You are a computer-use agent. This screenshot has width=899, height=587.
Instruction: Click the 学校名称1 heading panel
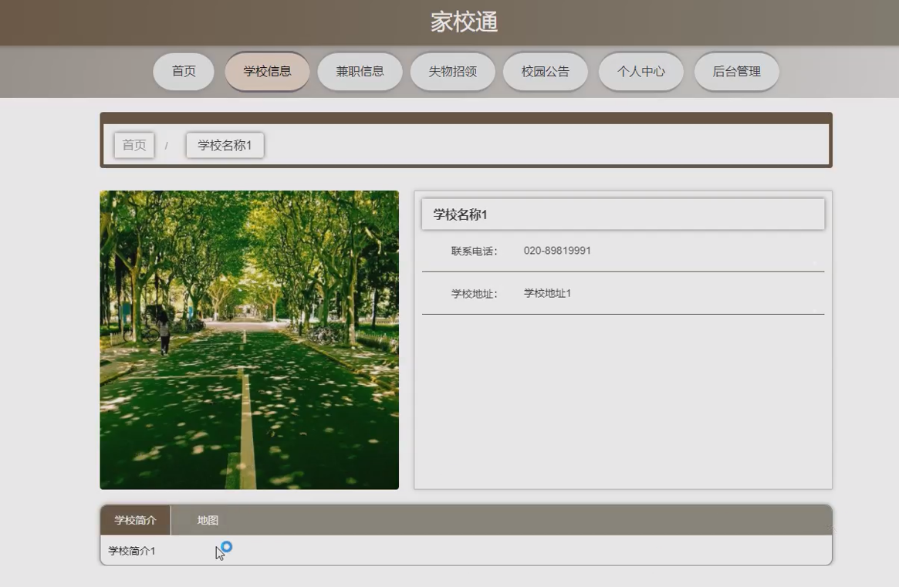coord(622,214)
